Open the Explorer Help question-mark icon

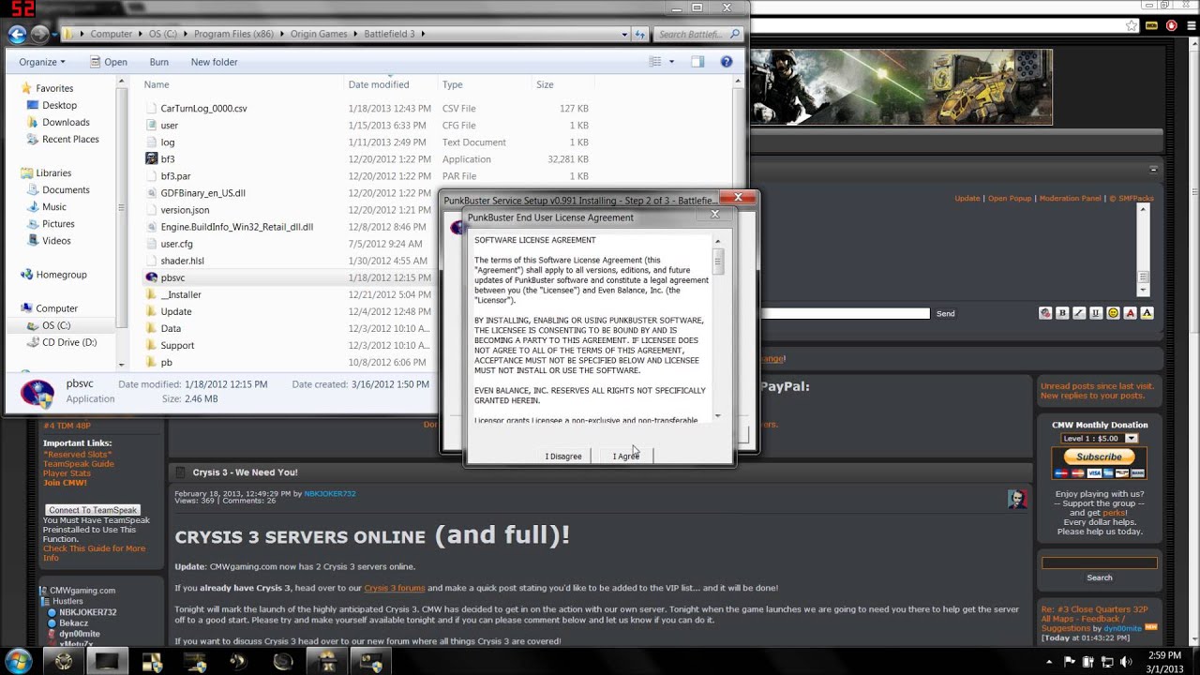coord(727,62)
